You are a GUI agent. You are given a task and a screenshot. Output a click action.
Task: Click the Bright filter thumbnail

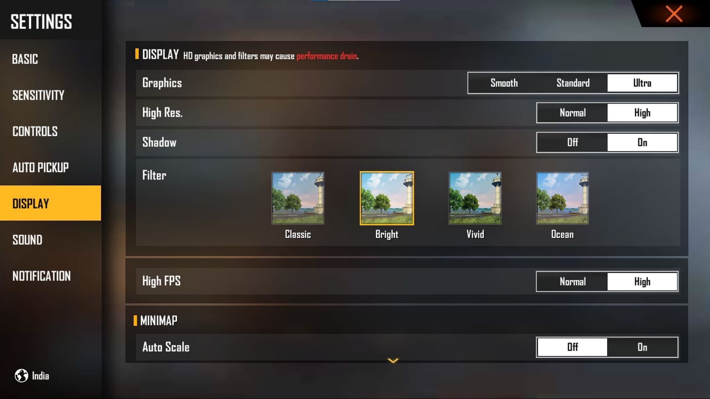point(386,198)
